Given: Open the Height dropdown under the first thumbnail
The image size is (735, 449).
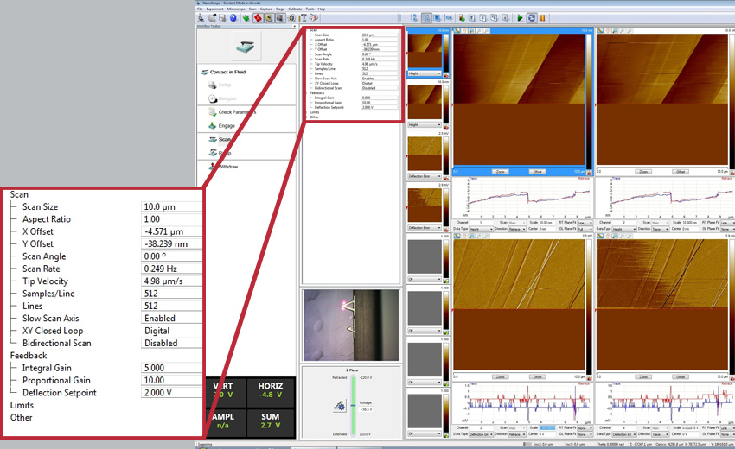Looking at the screenshot, I should [425, 73].
